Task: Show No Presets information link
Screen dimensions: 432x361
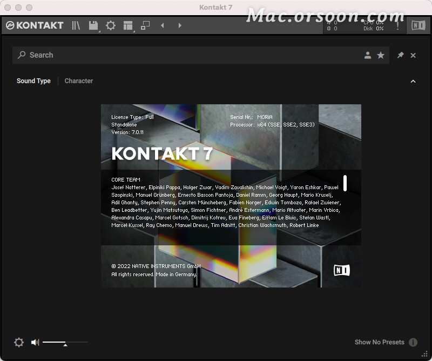Action: [x=413, y=342]
